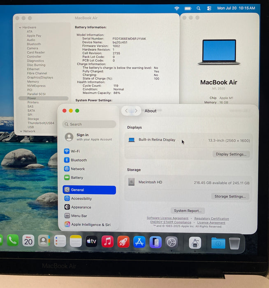Open Control Center in the menu bar
The height and width of the screenshot is (288, 269).
point(209,8)
